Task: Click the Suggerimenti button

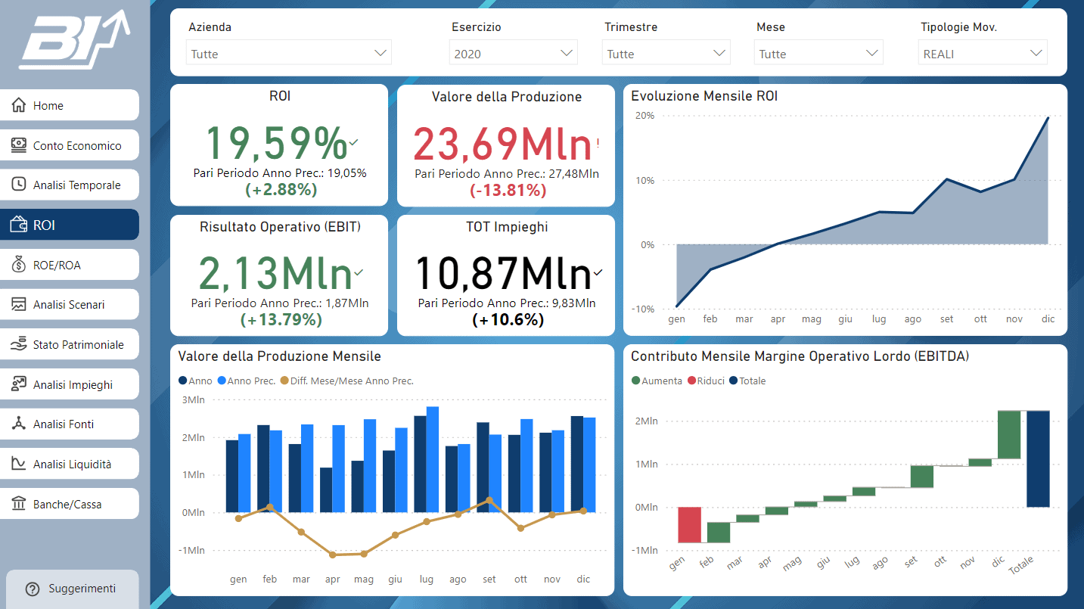Action: tap(73, 588)
